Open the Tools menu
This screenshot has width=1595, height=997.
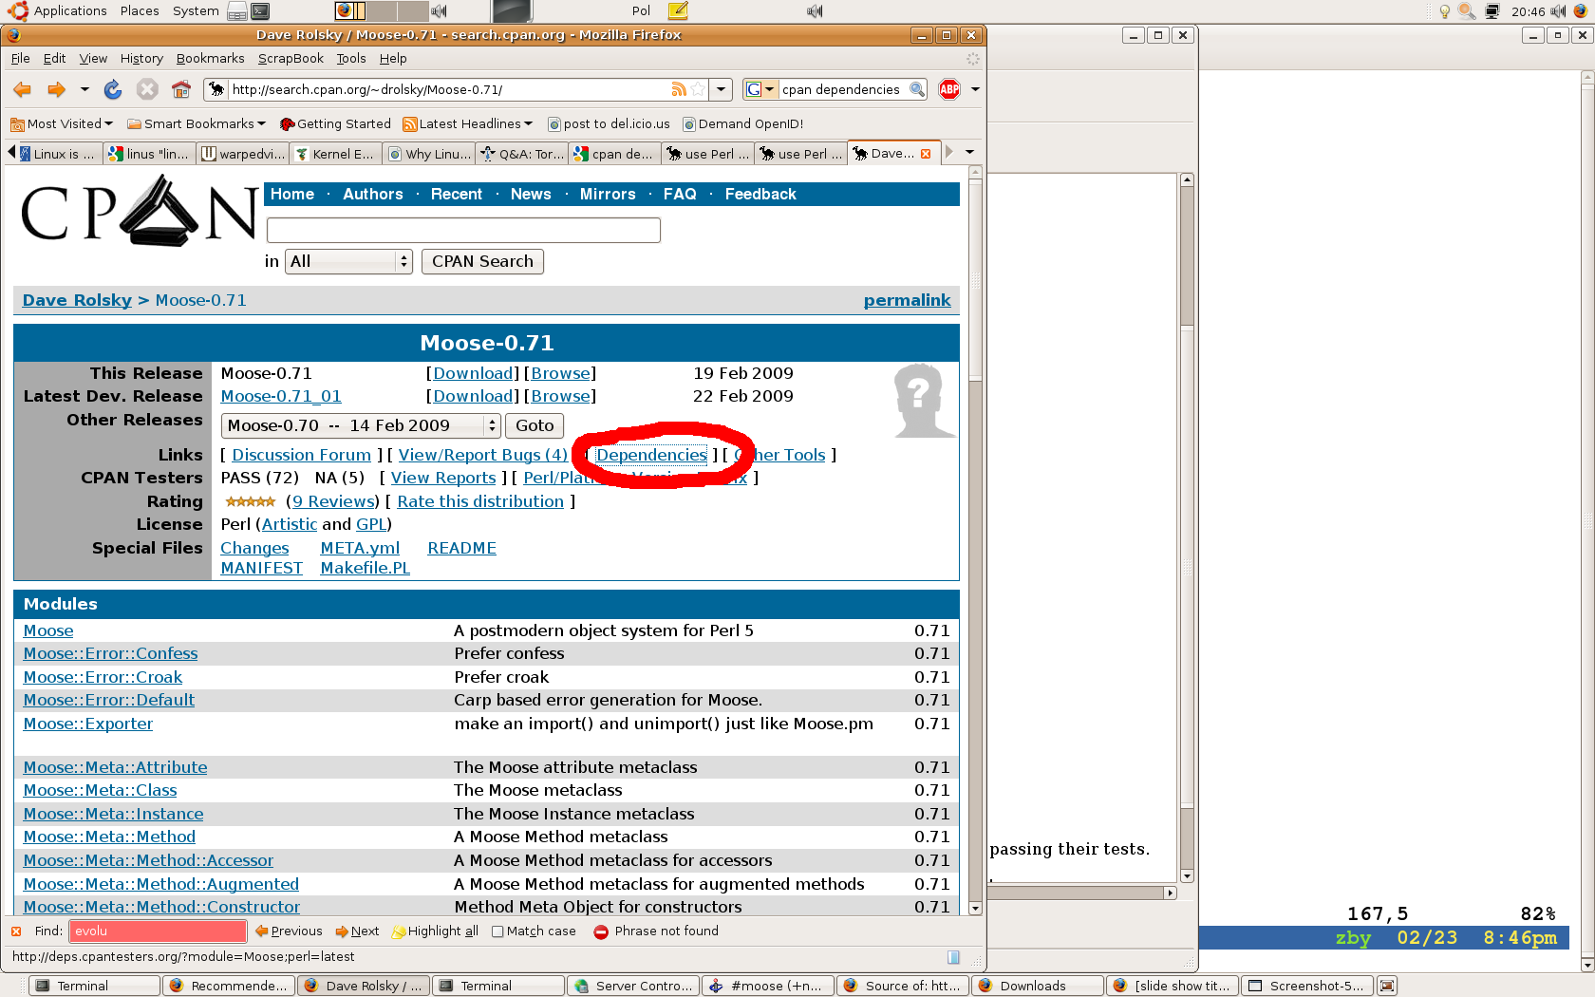[x=350, y=58]
